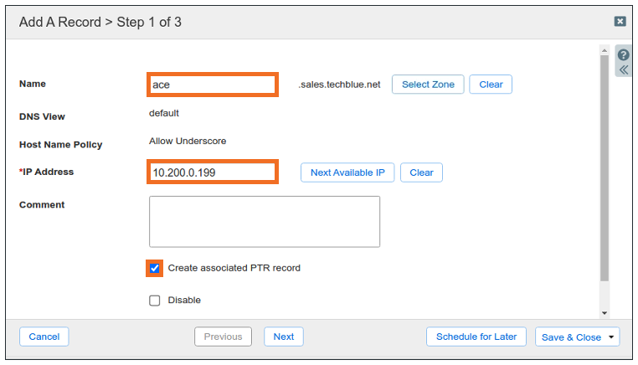Click Schedule for Later
Screen dimensions: 638x365
(476, 337)
